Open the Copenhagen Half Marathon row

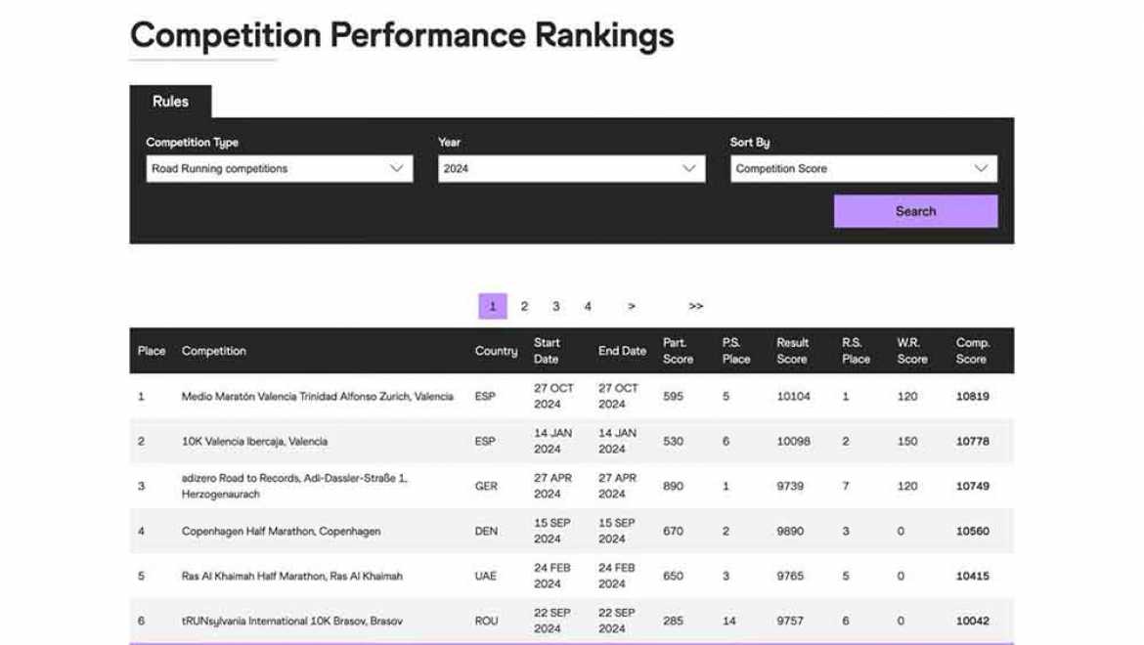coord(281,532)
